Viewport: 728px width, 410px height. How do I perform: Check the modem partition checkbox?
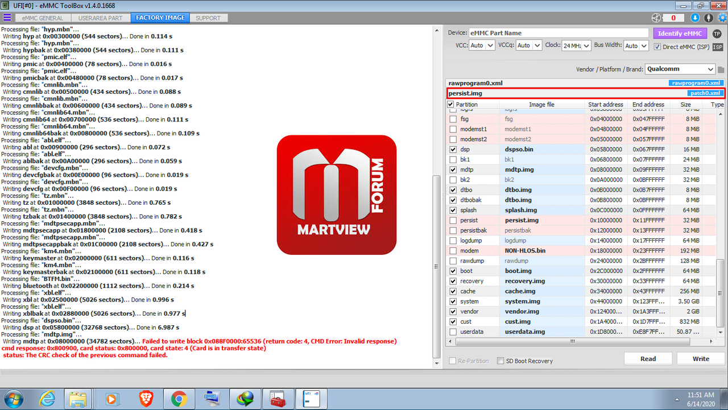click(x=453, y=251)
